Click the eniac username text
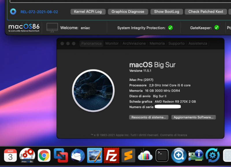Screen dimensions: 231x167 click(x=85, y=28)
